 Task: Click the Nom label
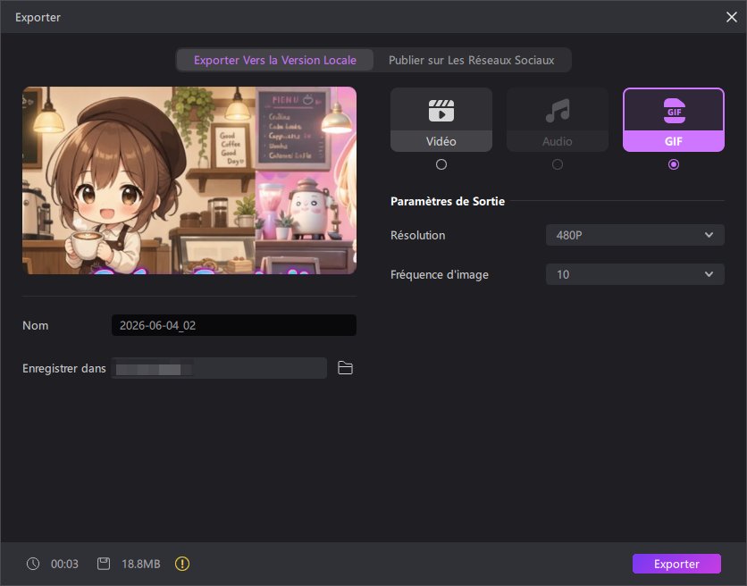pyautogui.click(x=35, y=325)
